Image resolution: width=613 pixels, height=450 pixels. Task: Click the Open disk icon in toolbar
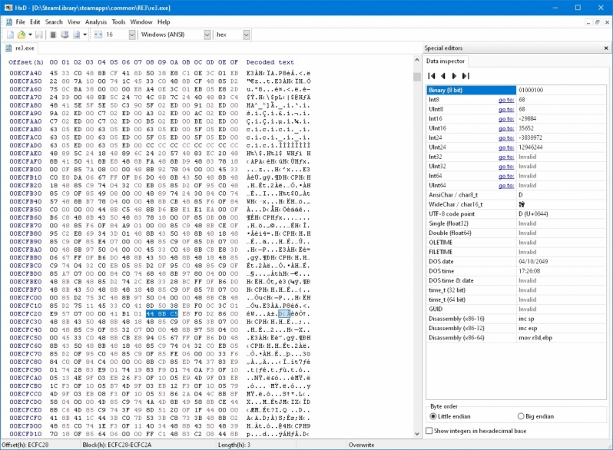(x=65, y=35)
